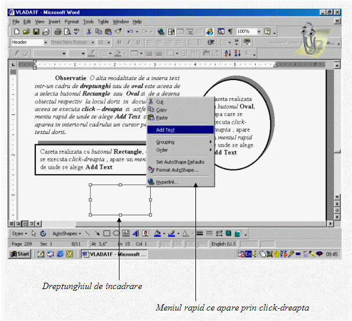Launch Internet Explorer from Quick Launch

click(60, 254)
